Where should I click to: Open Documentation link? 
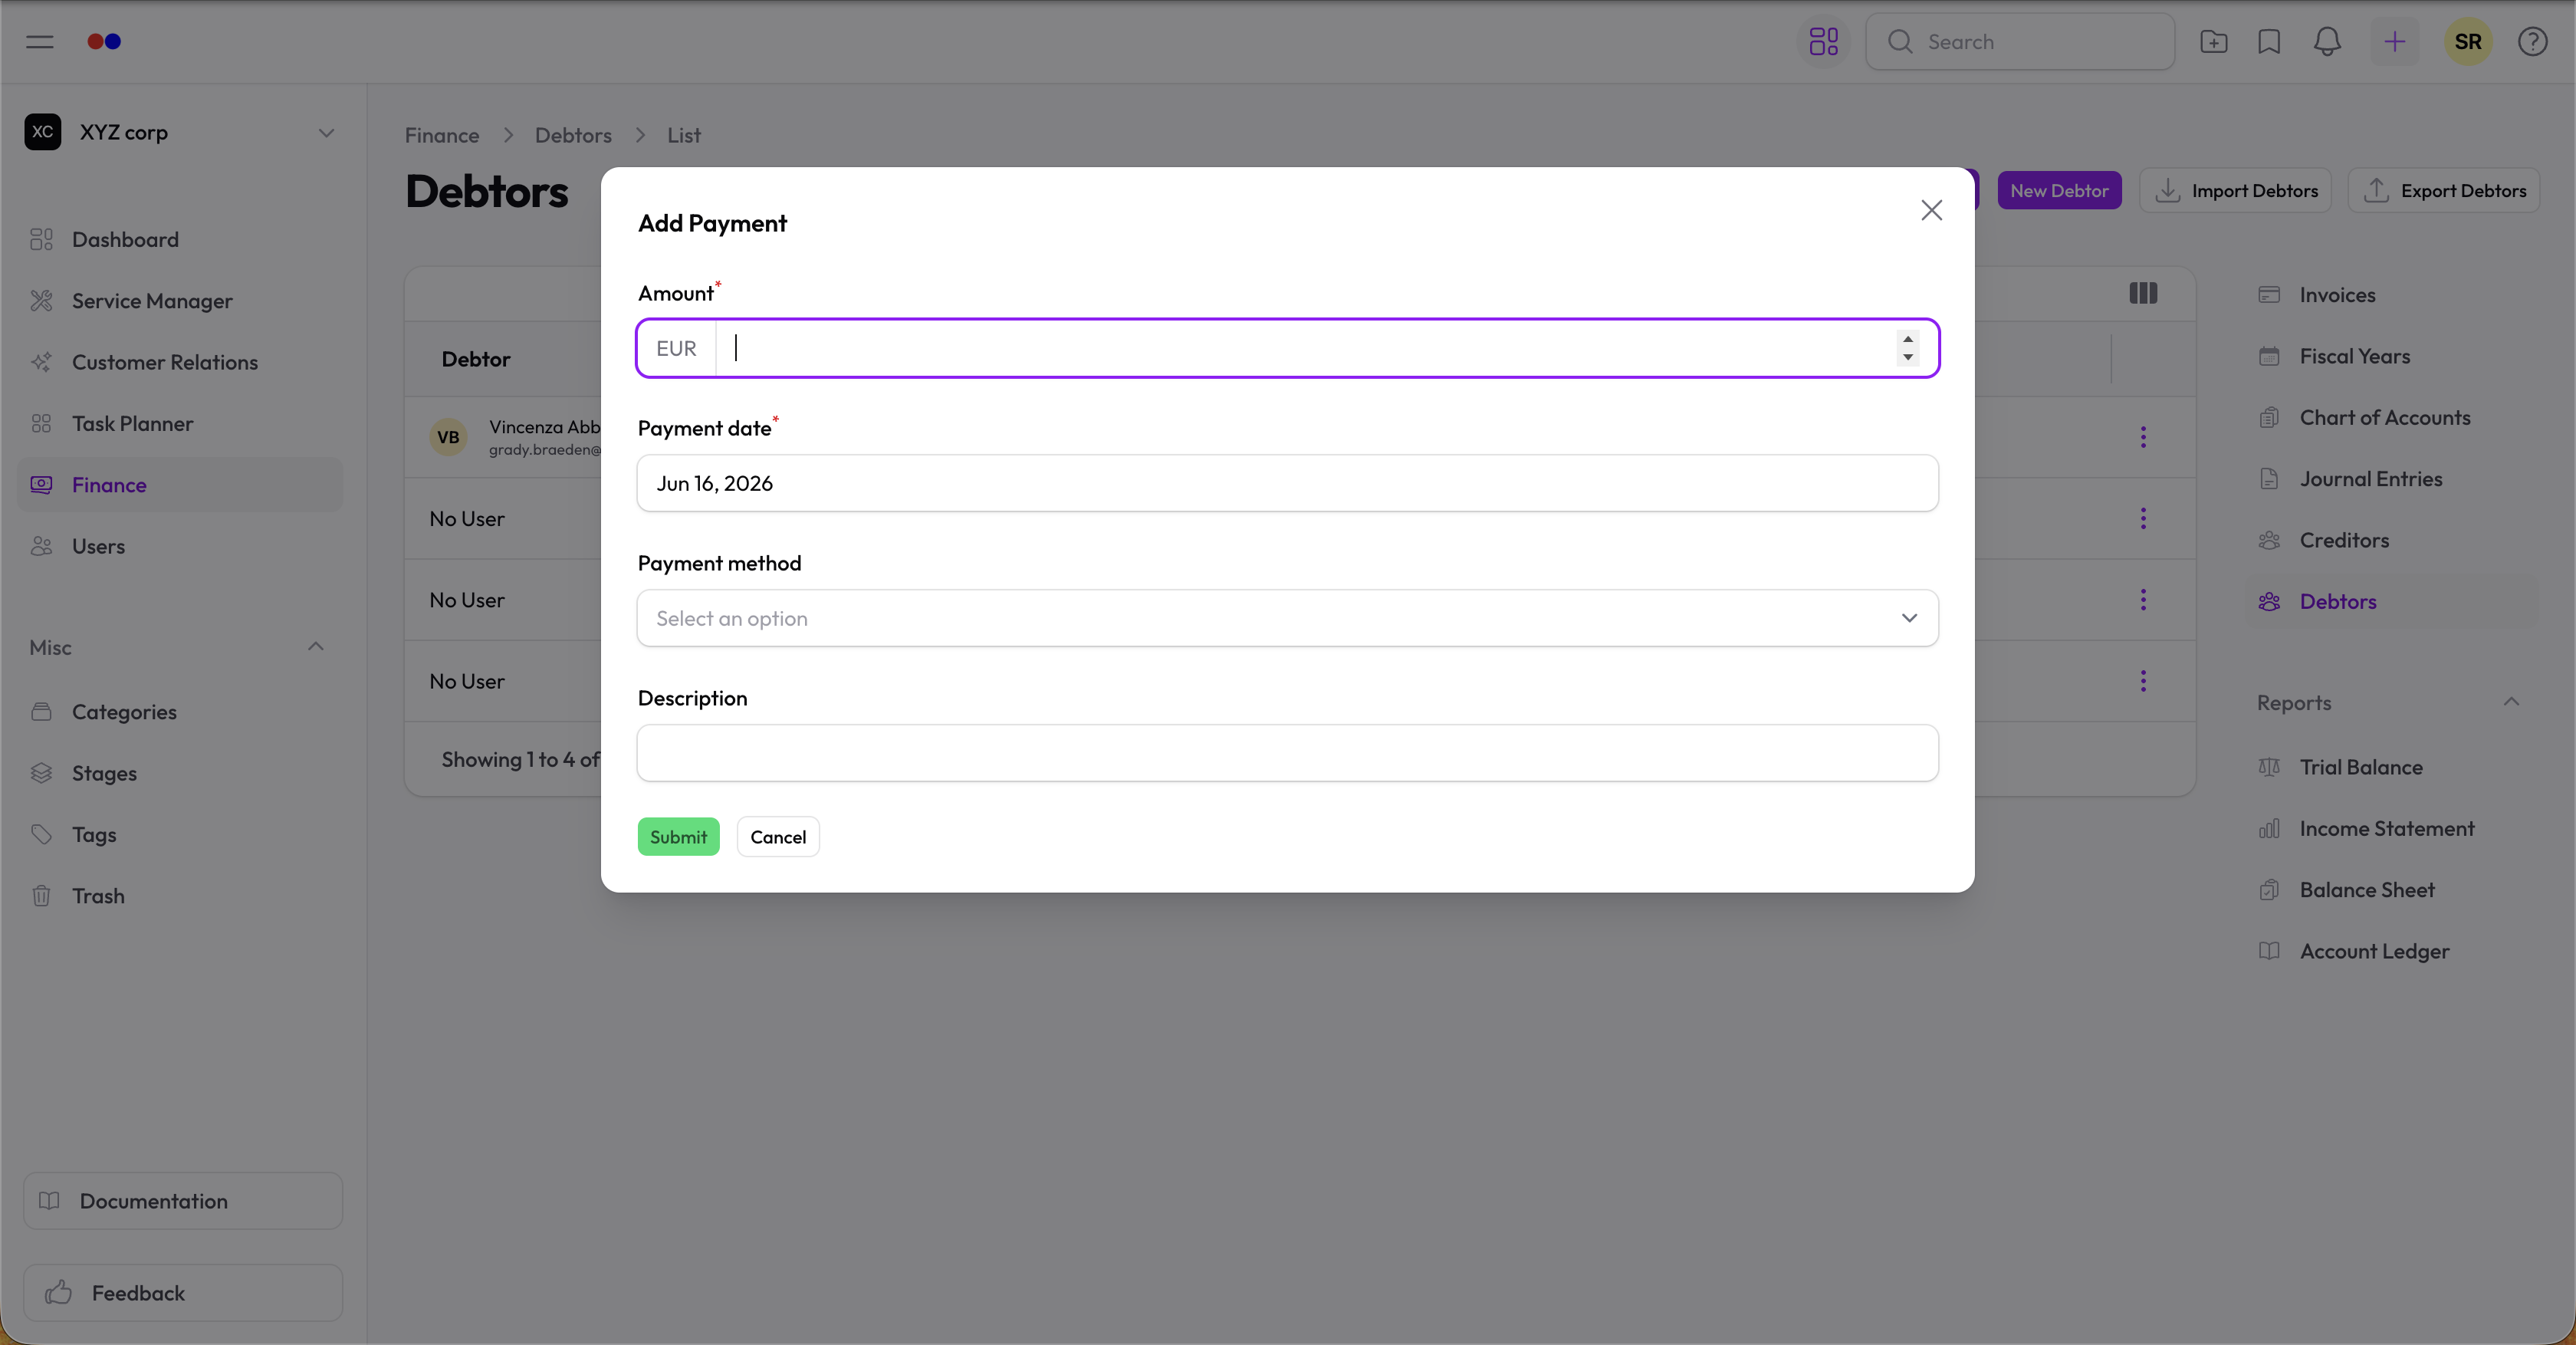183,1201
